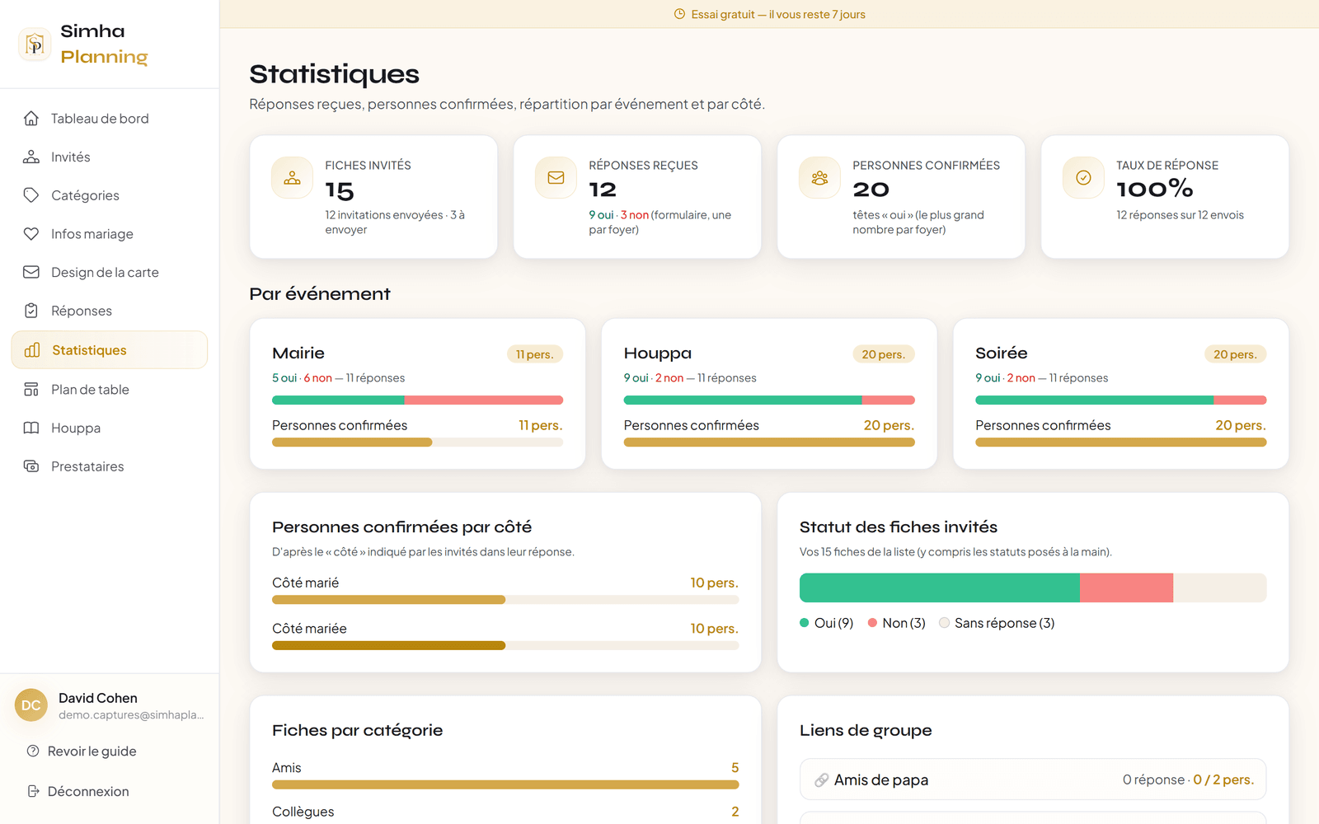
Task: Click the "100%" response rate value
Action: tap(1154, 190)
